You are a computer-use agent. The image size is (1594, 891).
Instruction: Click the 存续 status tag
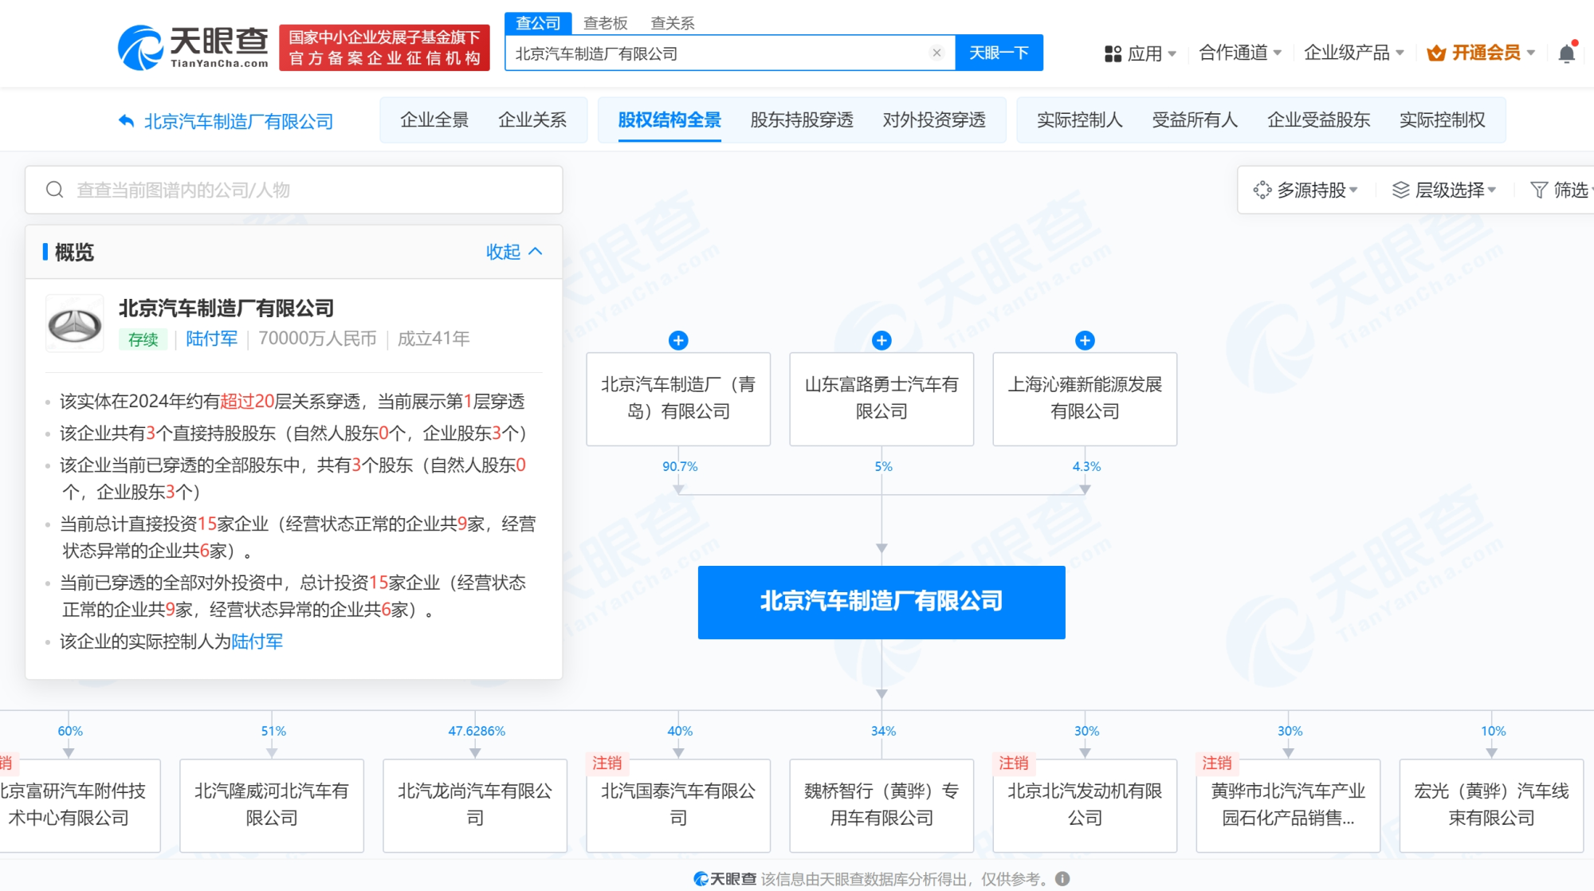pos(143,340)
